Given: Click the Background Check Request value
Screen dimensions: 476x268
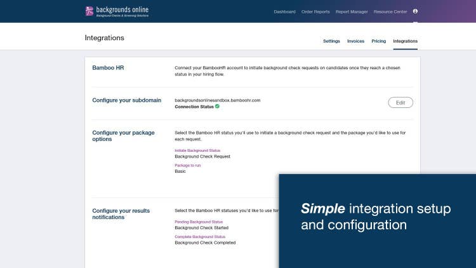Looking at the screenshot, I should tap(202, 156).
